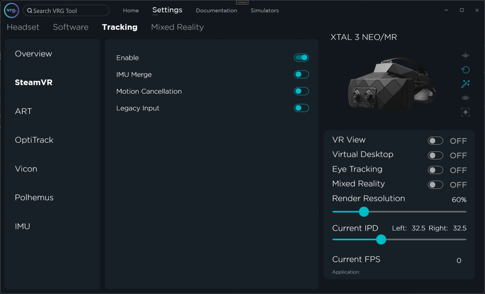The width and height of the screenshot is (485, 294).
Task: Open the Overview tracking section
Action: click(x=34, y=54)
